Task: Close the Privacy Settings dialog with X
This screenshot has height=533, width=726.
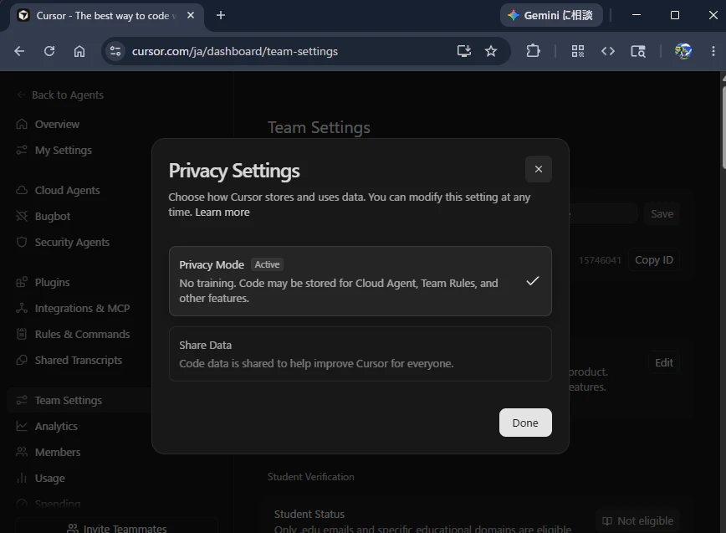Action: [538, 169]
